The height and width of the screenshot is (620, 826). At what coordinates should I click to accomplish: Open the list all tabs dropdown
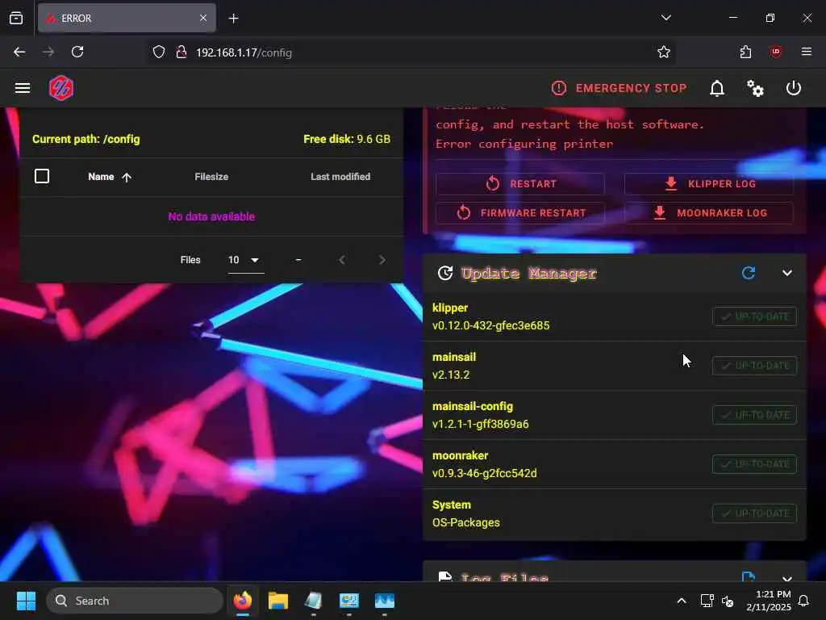665,18
